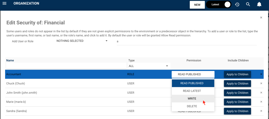Apply Accountant permission to children
The height and width of the screenshot is (119, 269).
click(x=238, y=74)
